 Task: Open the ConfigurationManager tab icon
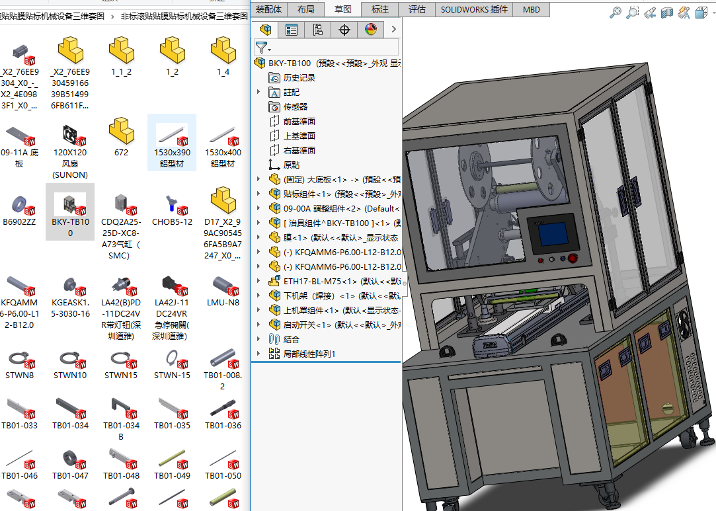coord(318,29)
